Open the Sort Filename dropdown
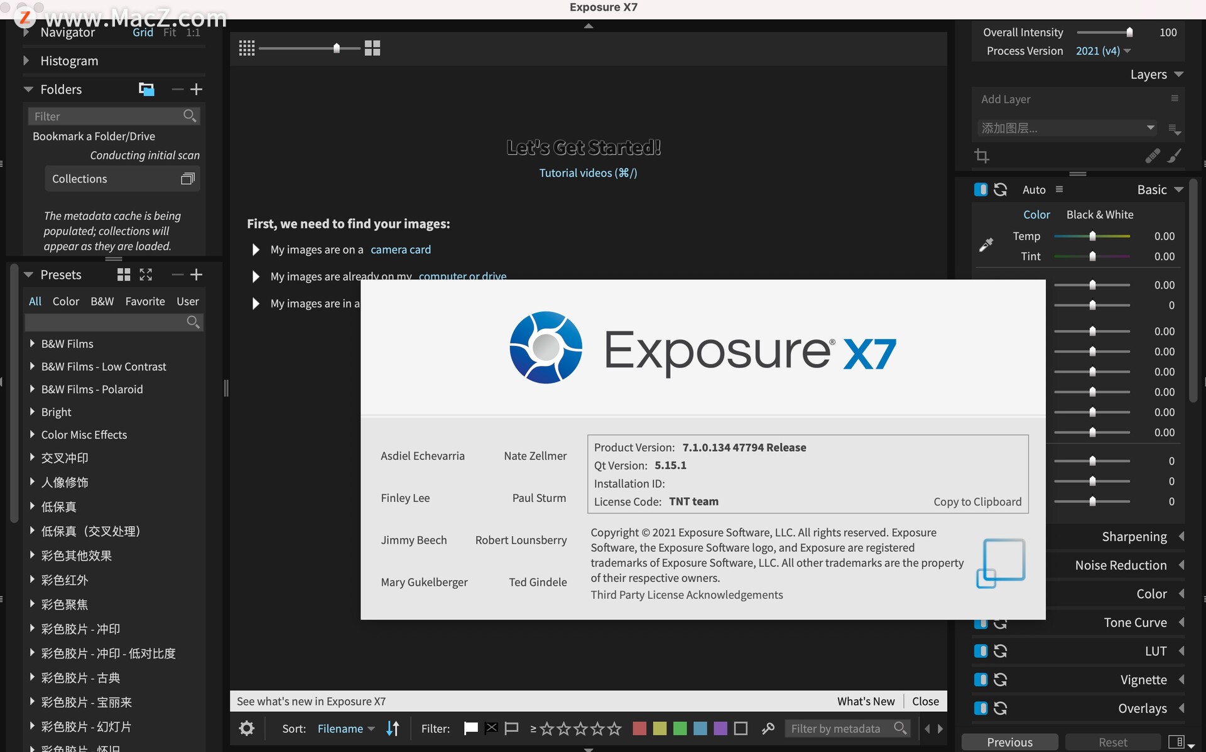This screenshot has height=752, width=1206. pos(346,728)
